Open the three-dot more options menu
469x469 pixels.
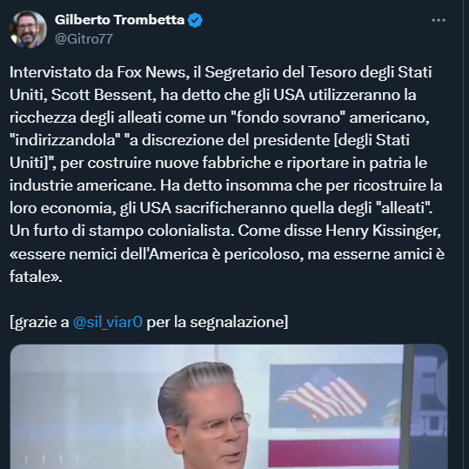[x=439, y=20]
